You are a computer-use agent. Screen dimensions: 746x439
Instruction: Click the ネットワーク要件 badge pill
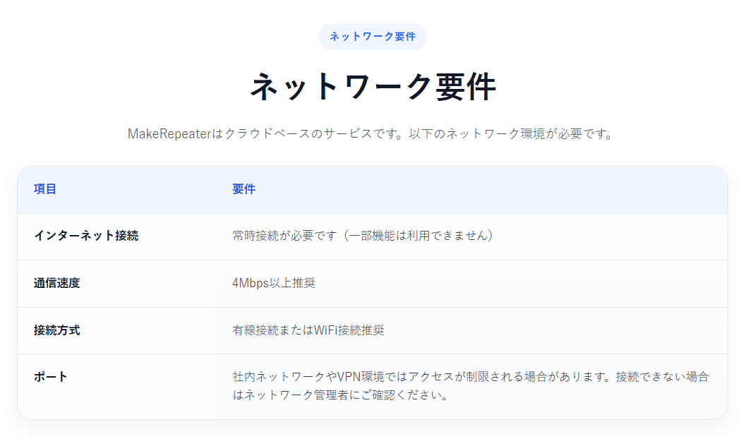pos(373,37)
